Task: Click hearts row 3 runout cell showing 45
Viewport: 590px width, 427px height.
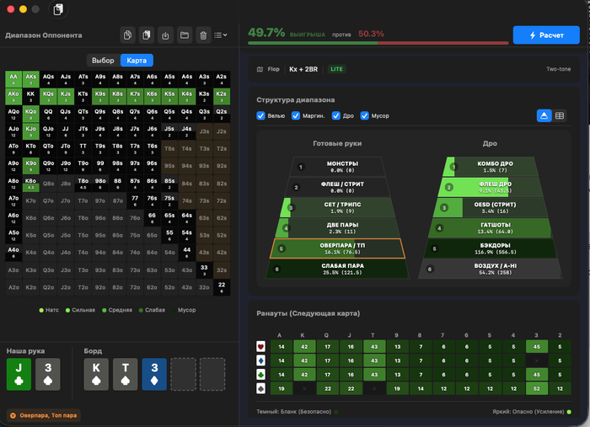Action: coord(537,346)
